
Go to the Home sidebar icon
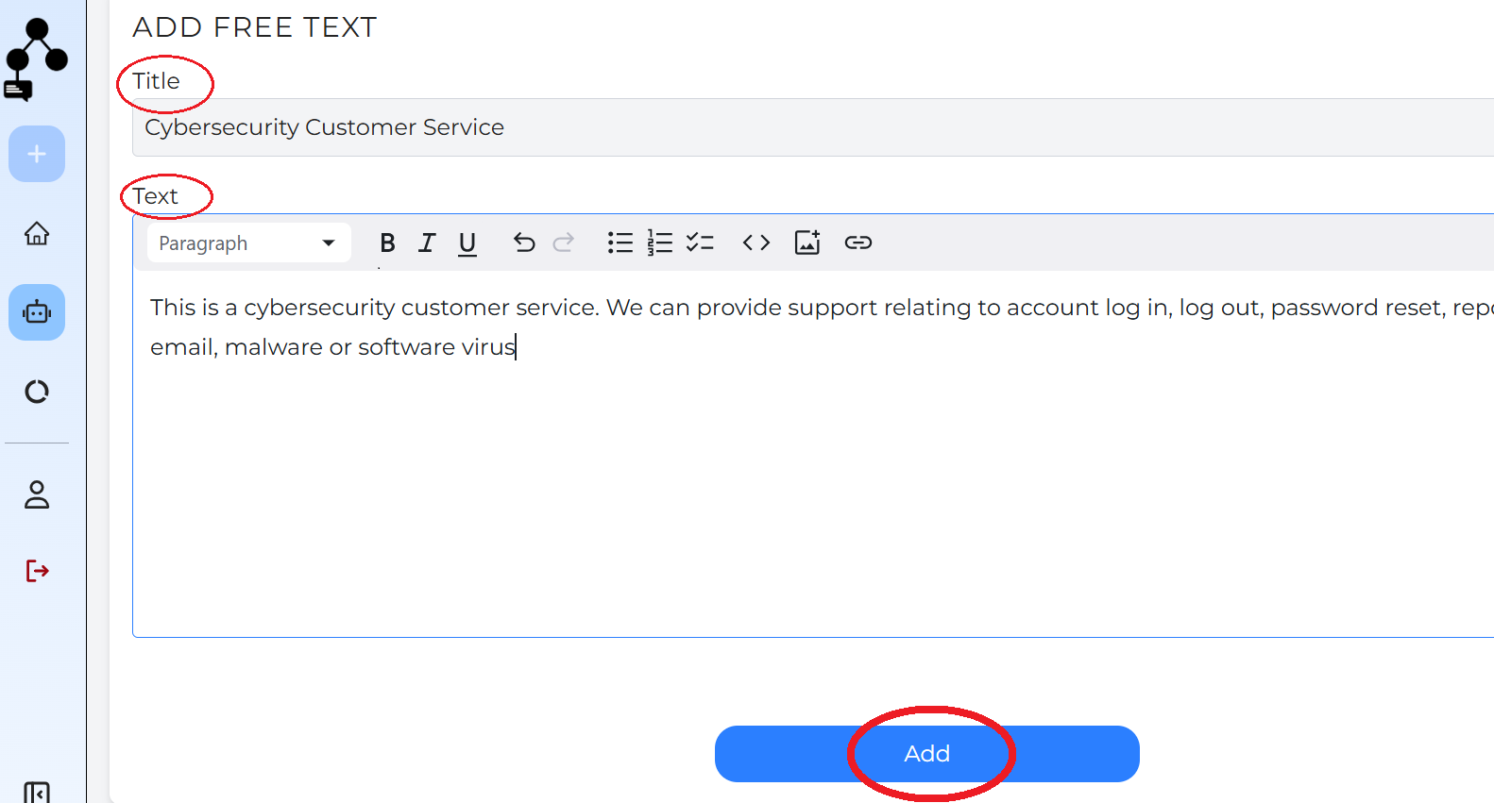point(37,233)
